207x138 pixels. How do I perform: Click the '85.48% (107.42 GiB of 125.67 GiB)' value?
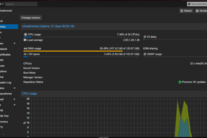tap(120, 48)
